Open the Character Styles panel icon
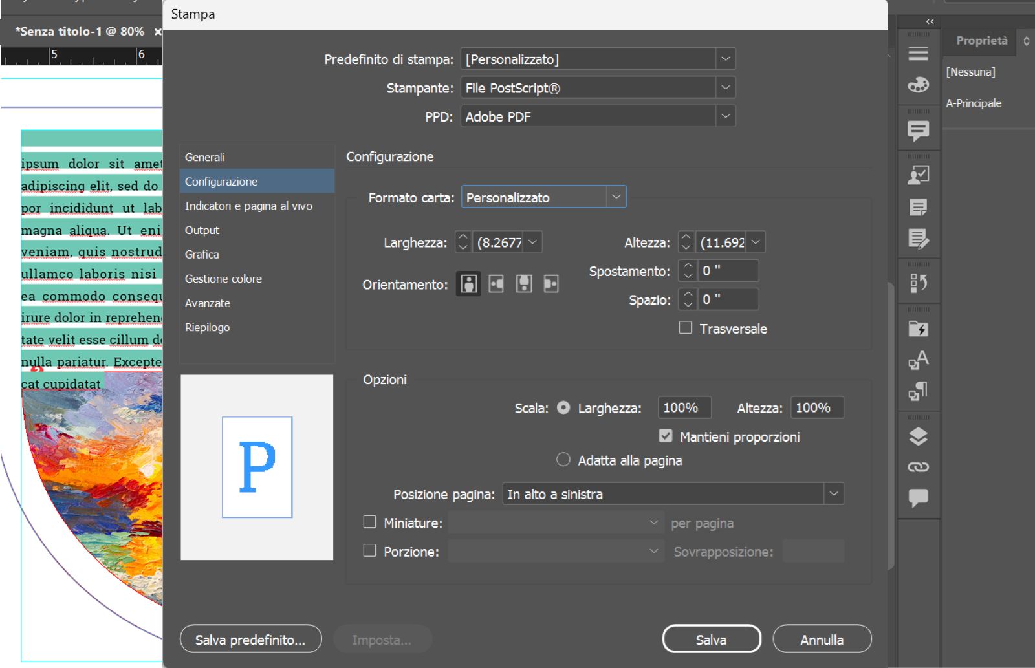The width and height of the screenshot is (1035, 668). [x=918, y=360]
